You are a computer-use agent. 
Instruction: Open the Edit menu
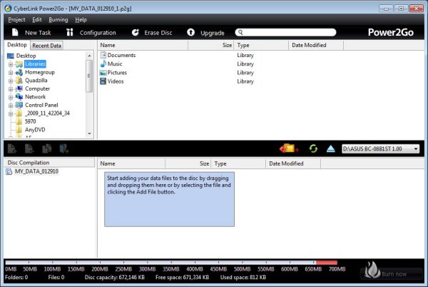[x=37, y=20]
